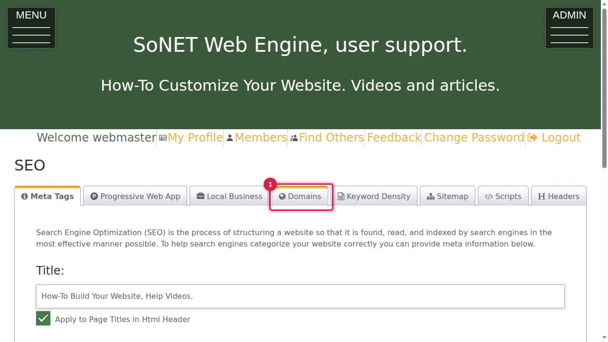Viewport: 608px width, 342px height.
Task: Click the Logout arrow icon
Action: point(532,138)
